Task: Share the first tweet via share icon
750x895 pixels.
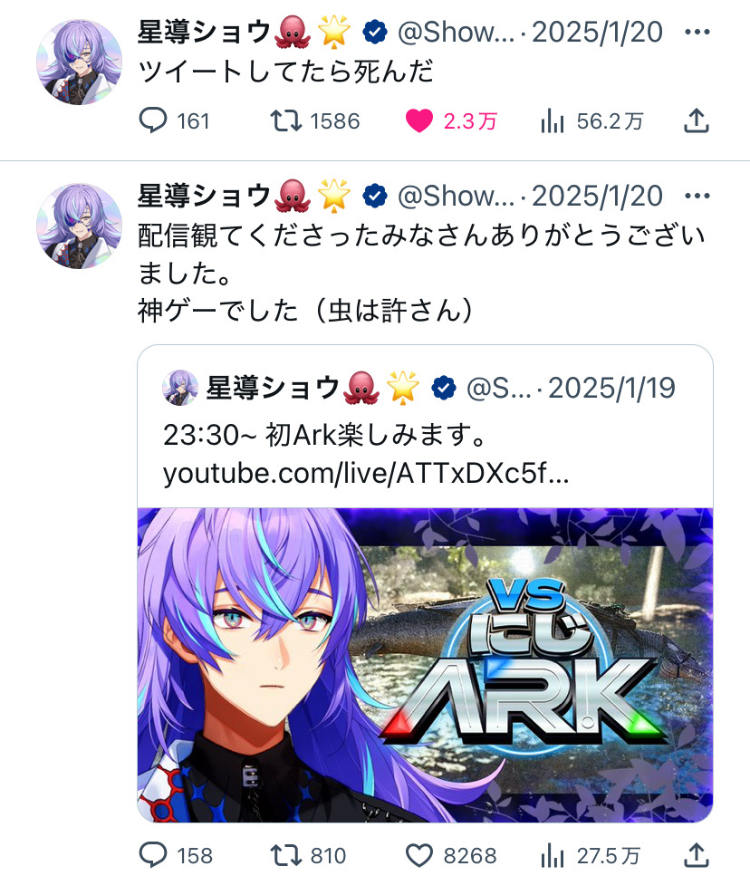Action: pos(697,121)
